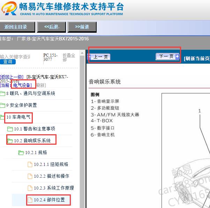Click the car component location diagram
This screenshot has width=210, height=208.
(x=186, y=151)
